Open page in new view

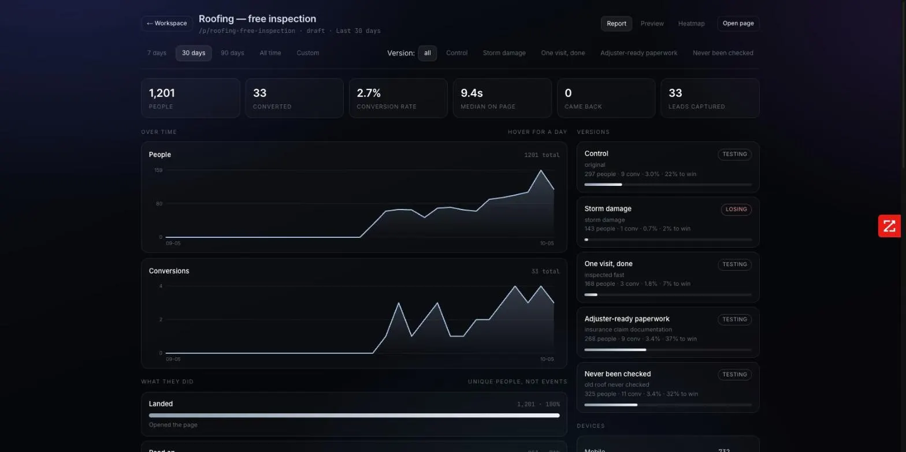coord(738,24)
